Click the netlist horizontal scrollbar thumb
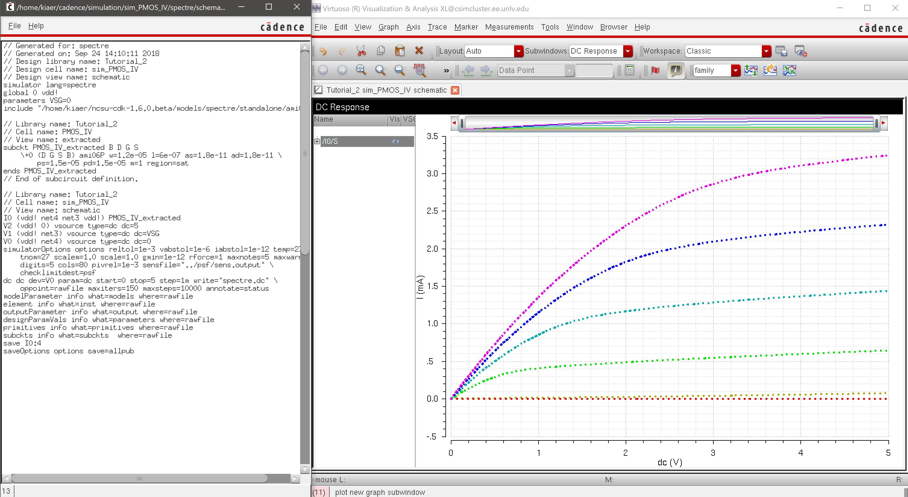 pyautogui.click(x=139, y=479)
